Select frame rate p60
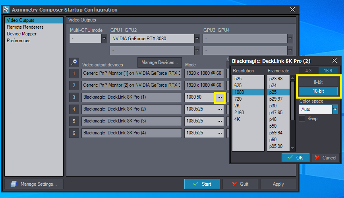Screen dimensions: 344x198 click(x=278, y=140)
